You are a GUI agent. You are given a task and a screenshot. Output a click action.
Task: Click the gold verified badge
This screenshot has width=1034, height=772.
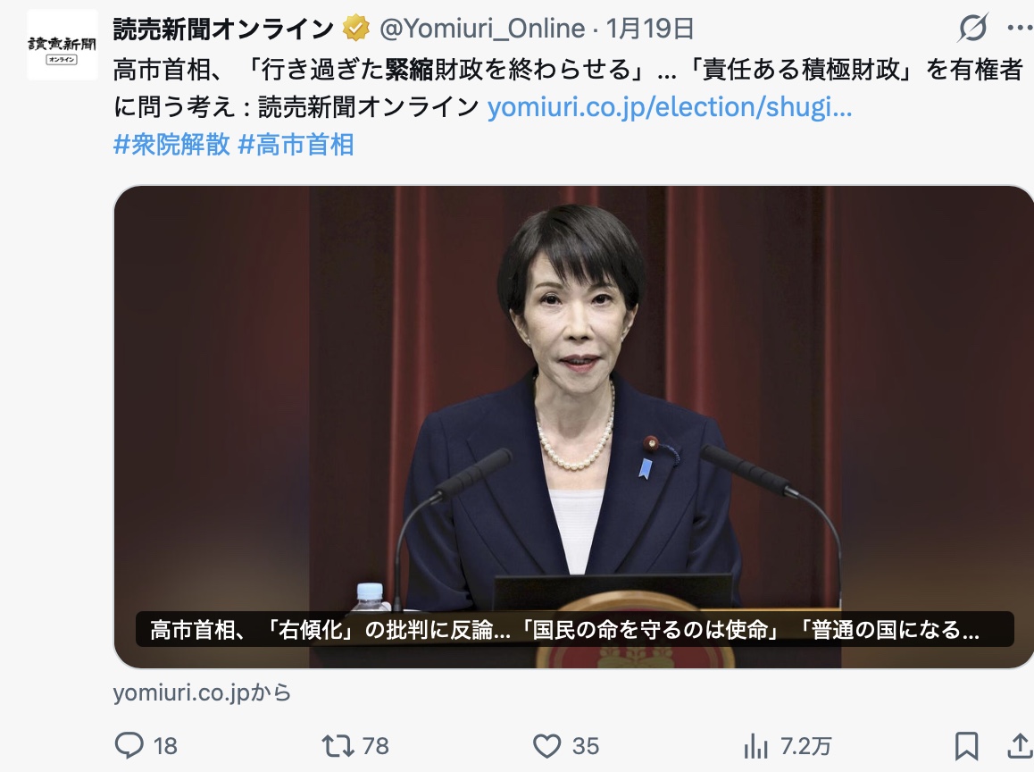click(355, 29)
